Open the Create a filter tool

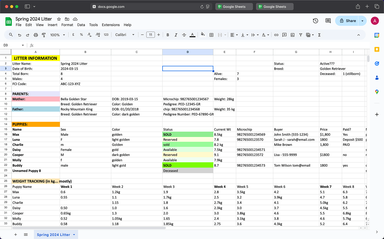(x=300, y=35)
